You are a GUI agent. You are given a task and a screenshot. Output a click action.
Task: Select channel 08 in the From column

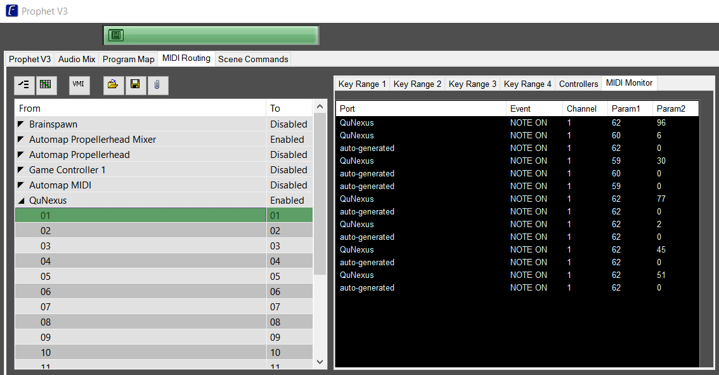tap(140, 322)
